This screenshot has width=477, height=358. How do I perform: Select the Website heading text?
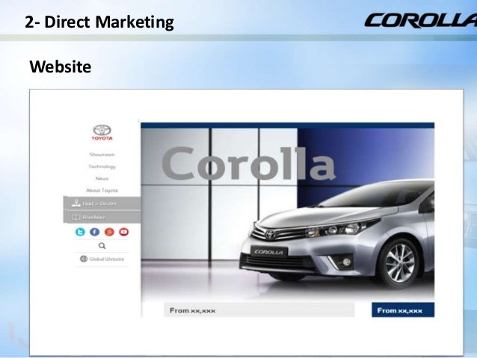[61, 67]
